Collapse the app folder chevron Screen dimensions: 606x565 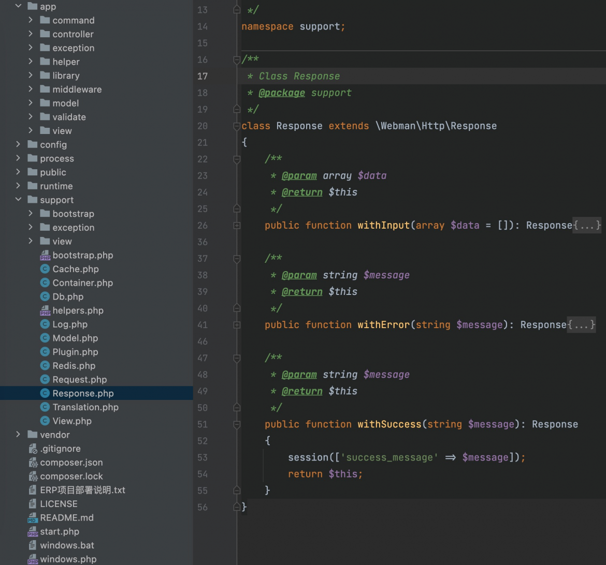[x=18, y=6]
